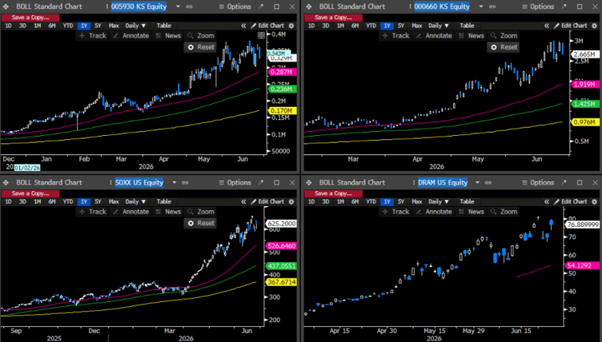Open the Daily period dropdown in 000660 KS panel
The width and height of the screenshot is (602, 342).
pos(439,26)
